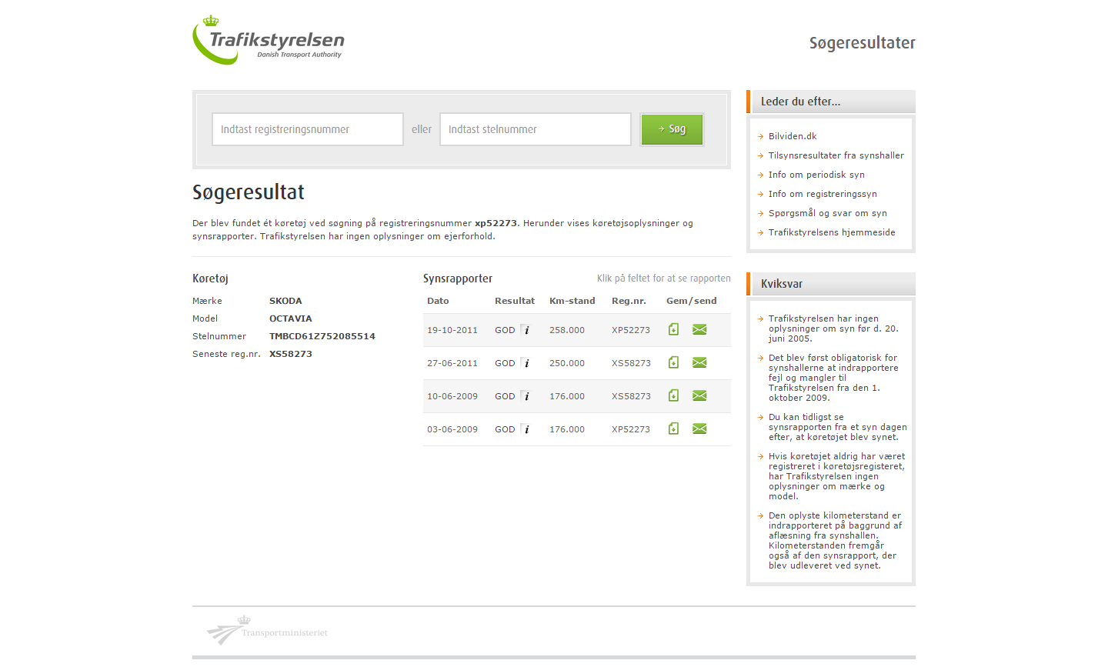Email the 03-06-2009 inspection report

point(699,429)
